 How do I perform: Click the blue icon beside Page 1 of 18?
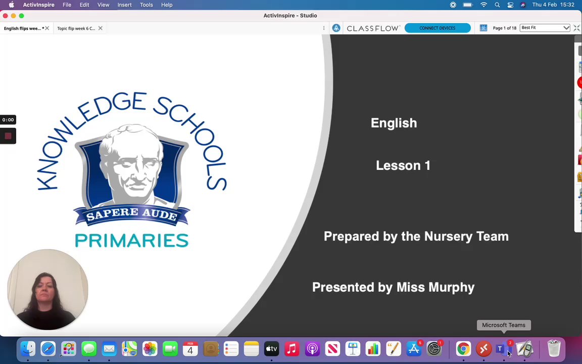pos(483,28)
